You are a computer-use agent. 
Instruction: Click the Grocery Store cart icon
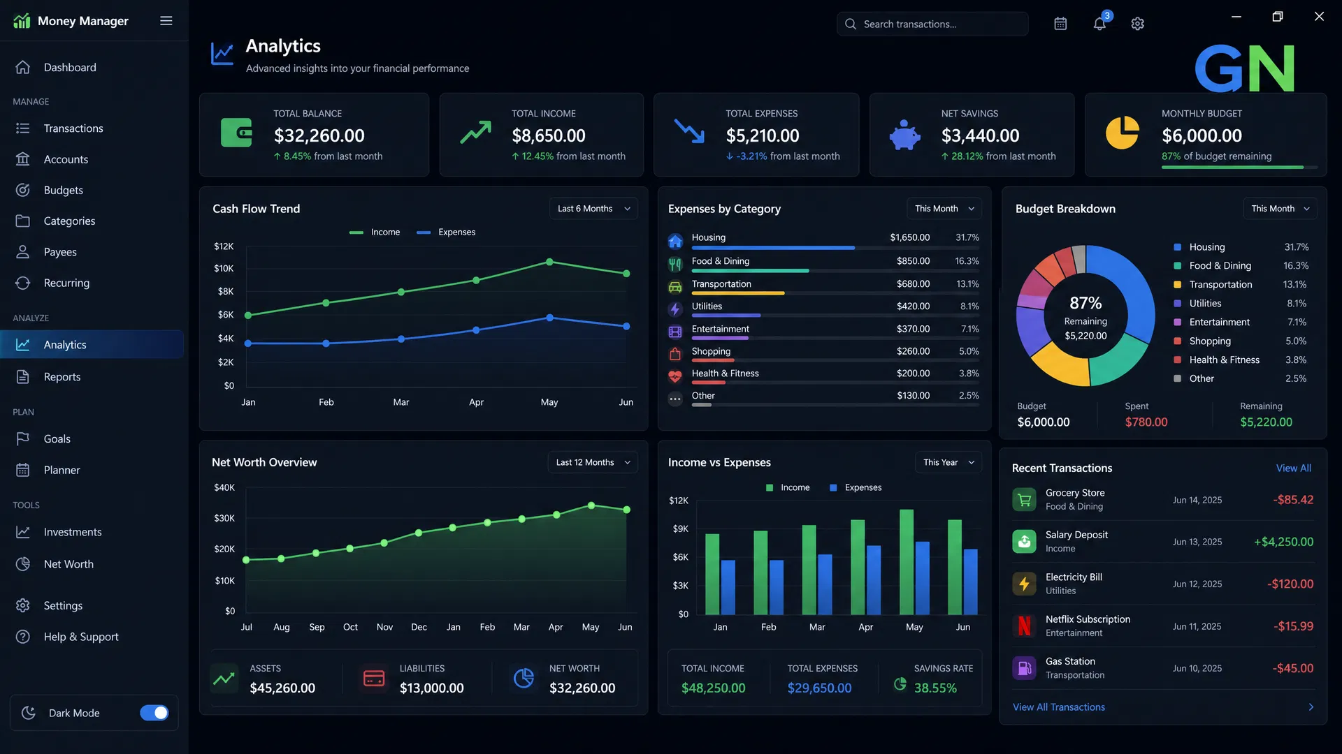(1024, 500)
